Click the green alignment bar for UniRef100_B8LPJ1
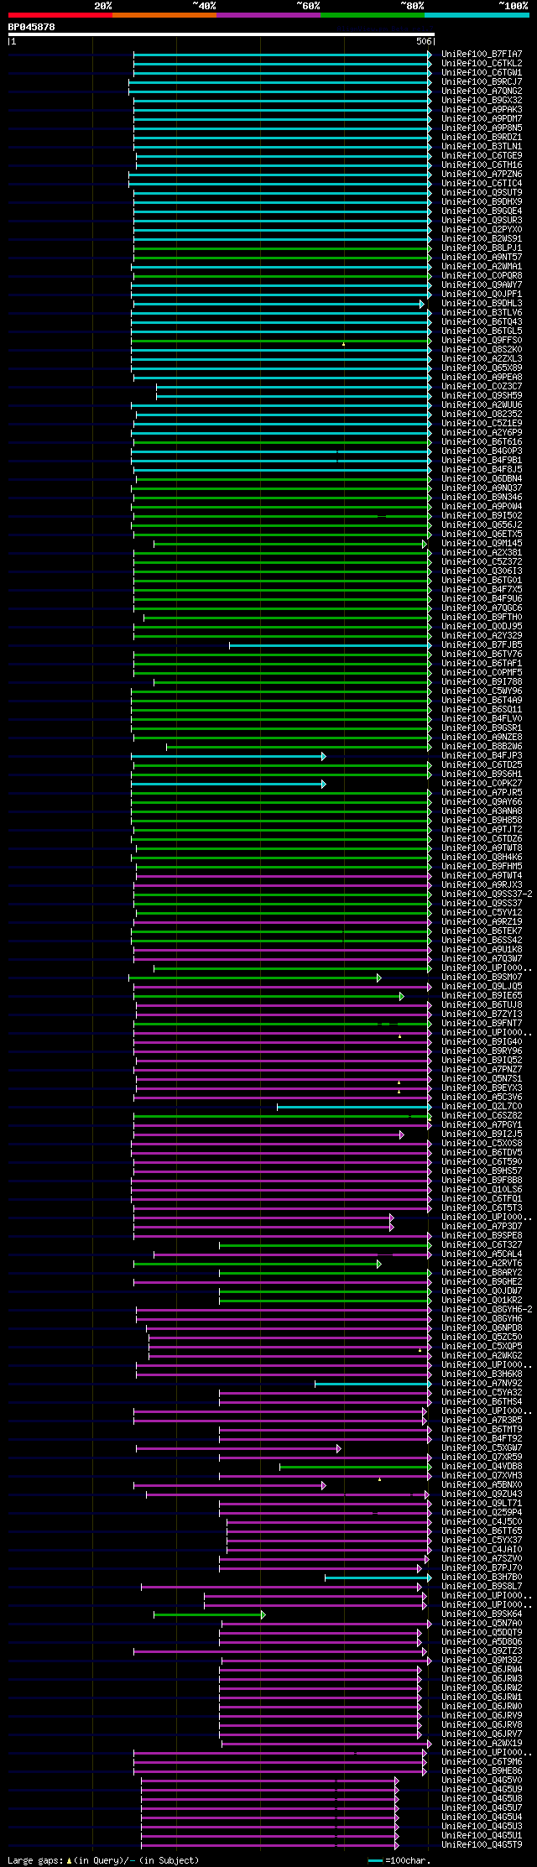 283,248
